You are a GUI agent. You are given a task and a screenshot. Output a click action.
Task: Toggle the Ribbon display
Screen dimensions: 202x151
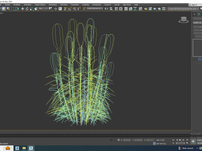point(126,9)
